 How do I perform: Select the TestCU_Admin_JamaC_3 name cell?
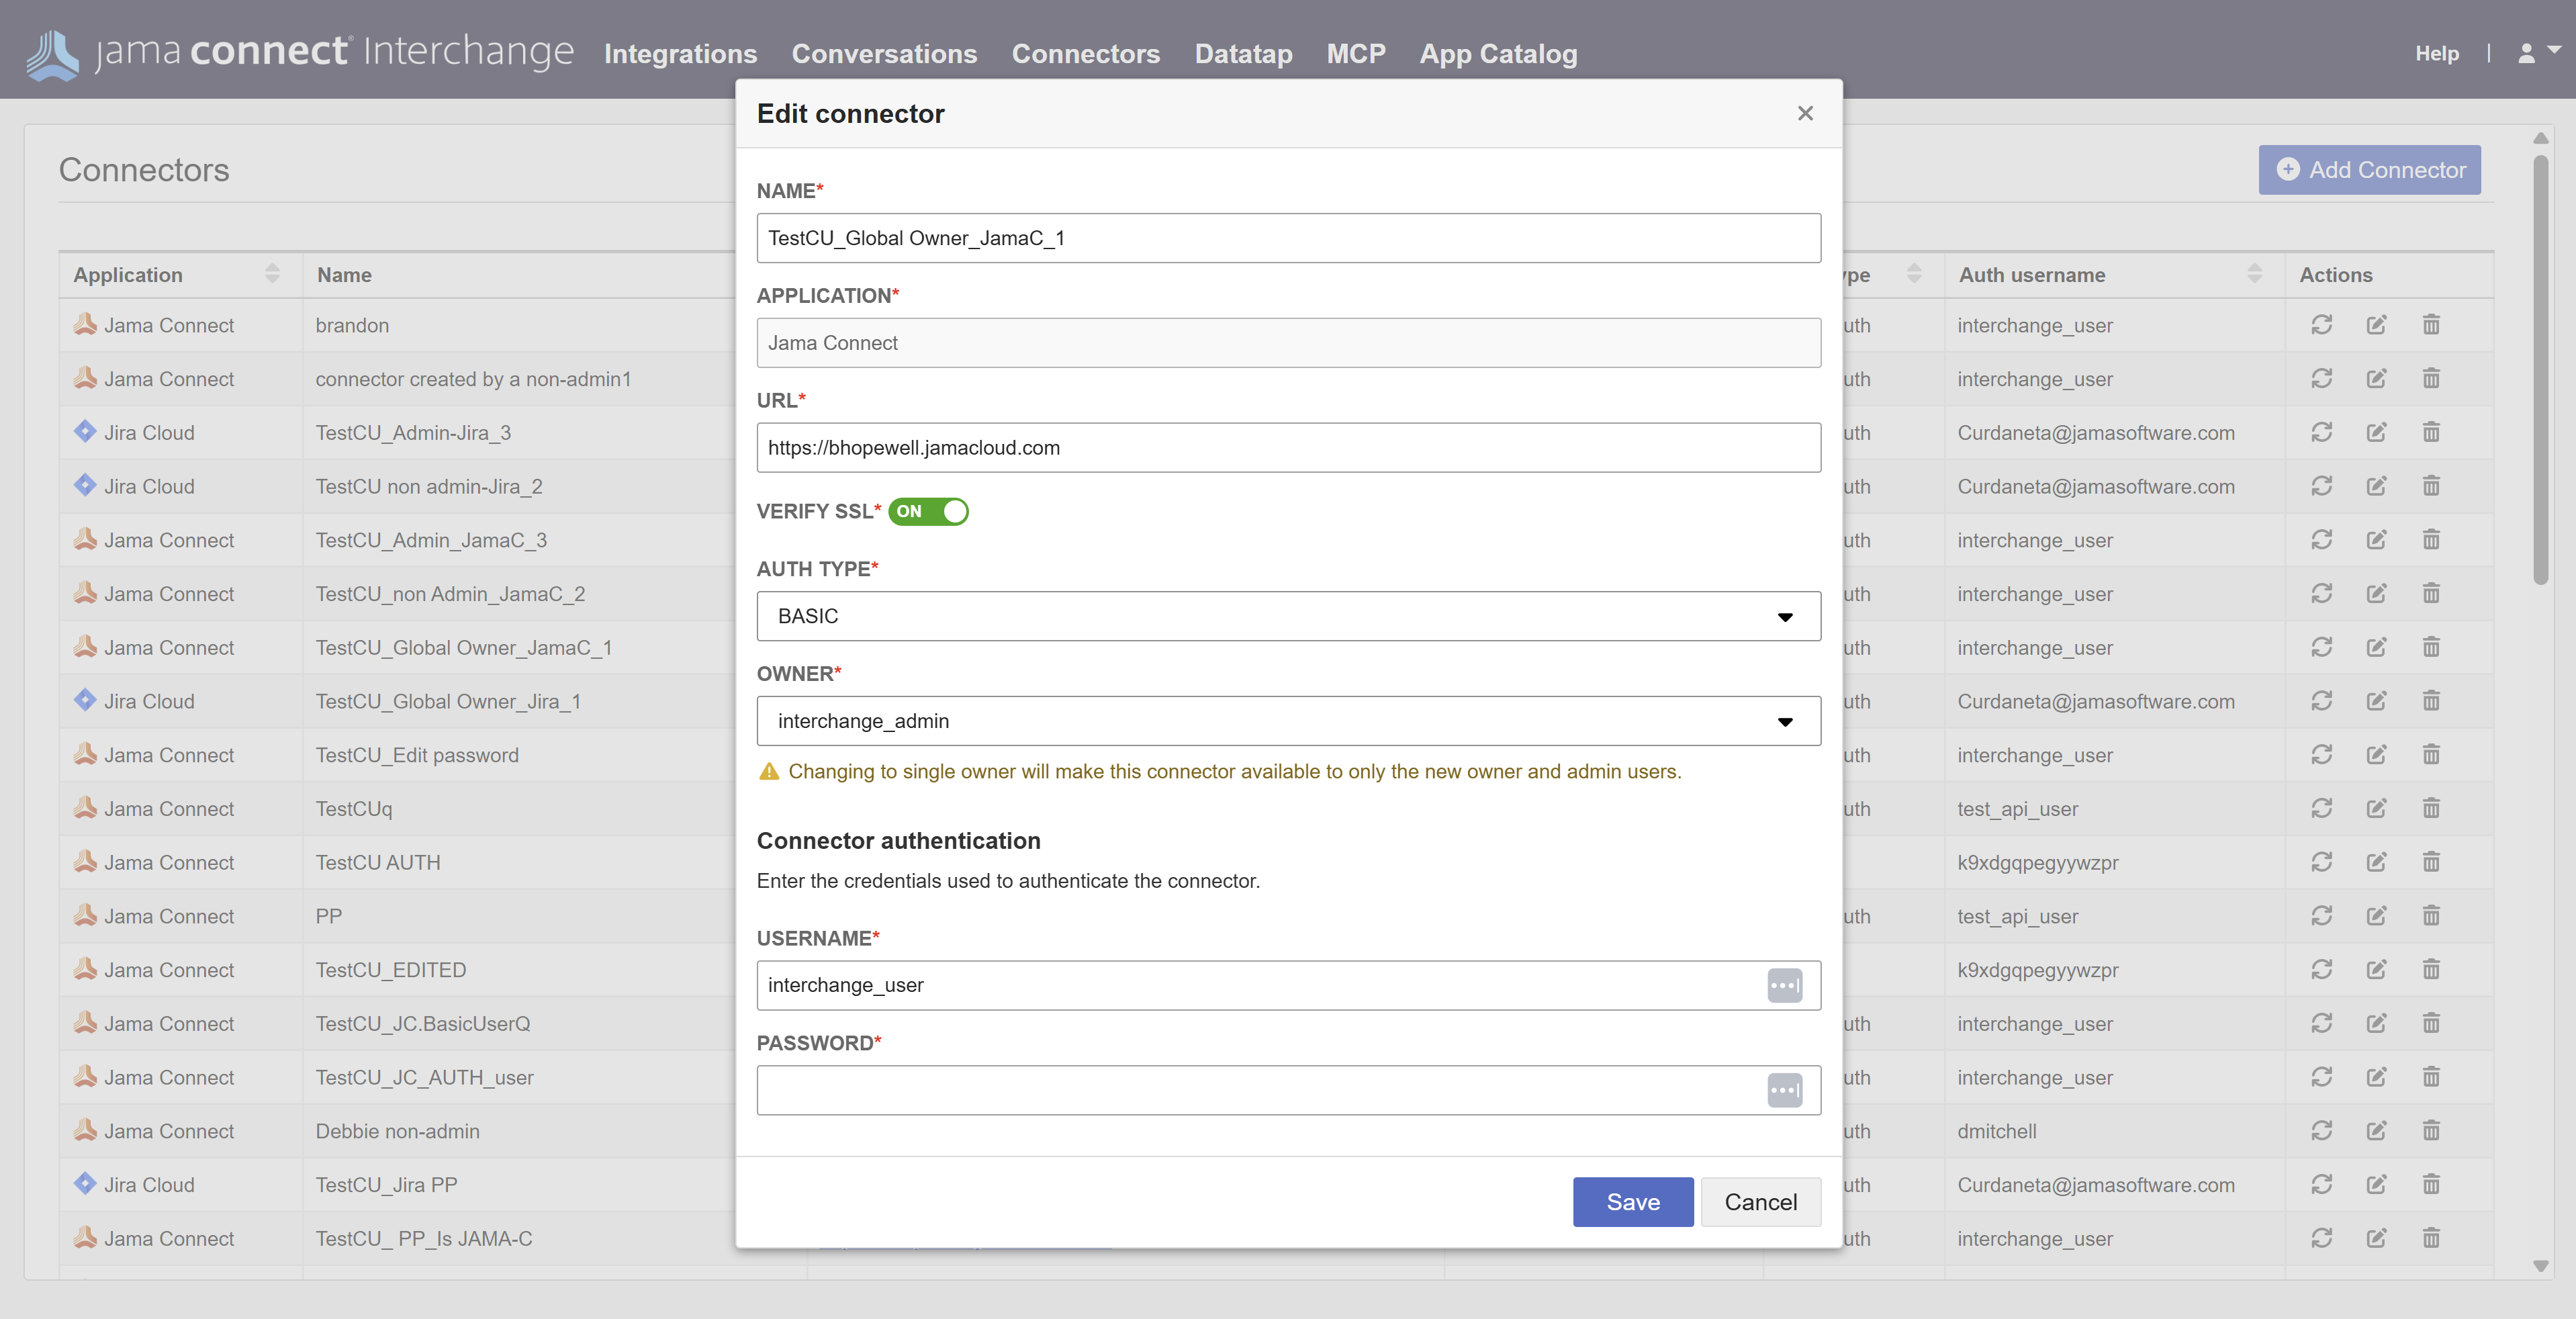coord(431,540)
